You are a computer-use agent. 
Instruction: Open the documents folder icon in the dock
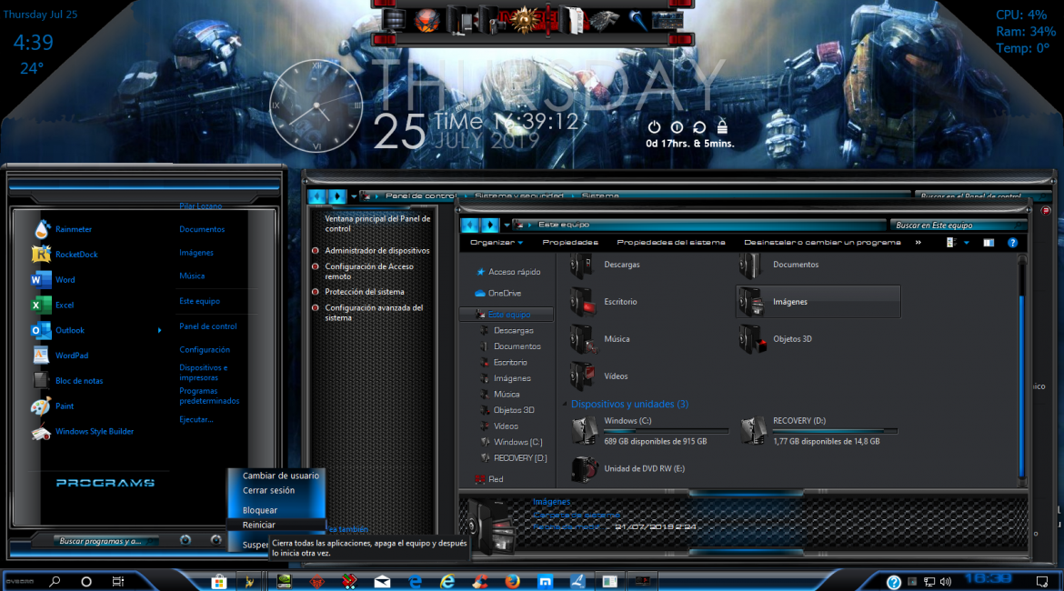571,20
